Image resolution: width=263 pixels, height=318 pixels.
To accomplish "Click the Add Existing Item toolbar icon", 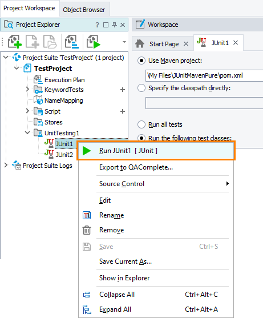I will [50, 42].
